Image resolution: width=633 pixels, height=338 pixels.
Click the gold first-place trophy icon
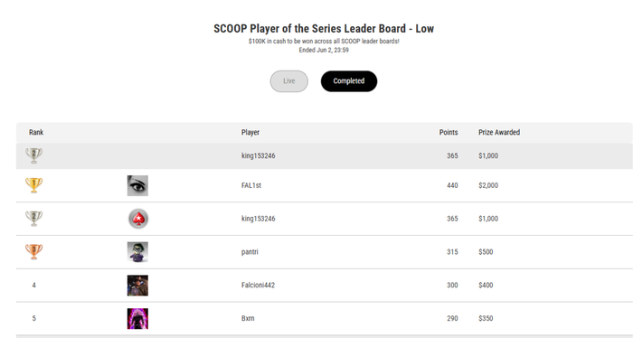click(34, 185)
